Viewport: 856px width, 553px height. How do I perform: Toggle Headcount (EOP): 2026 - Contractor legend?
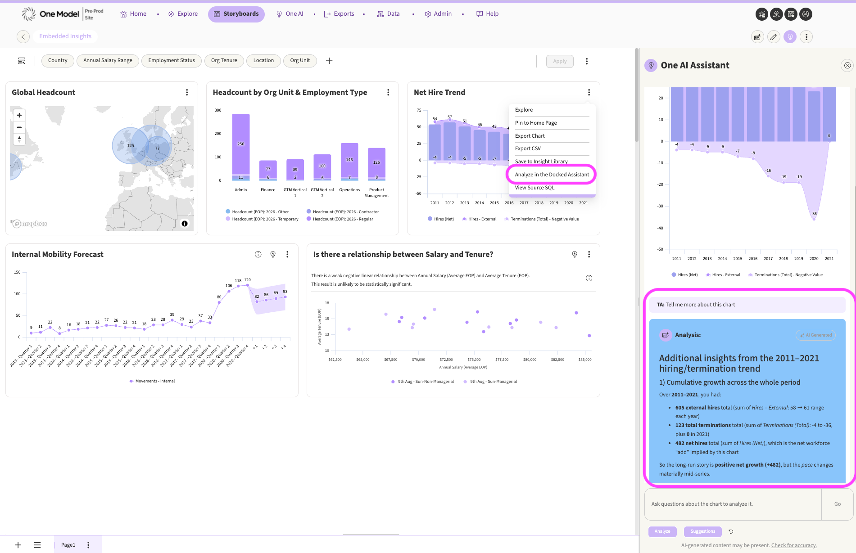343,211
